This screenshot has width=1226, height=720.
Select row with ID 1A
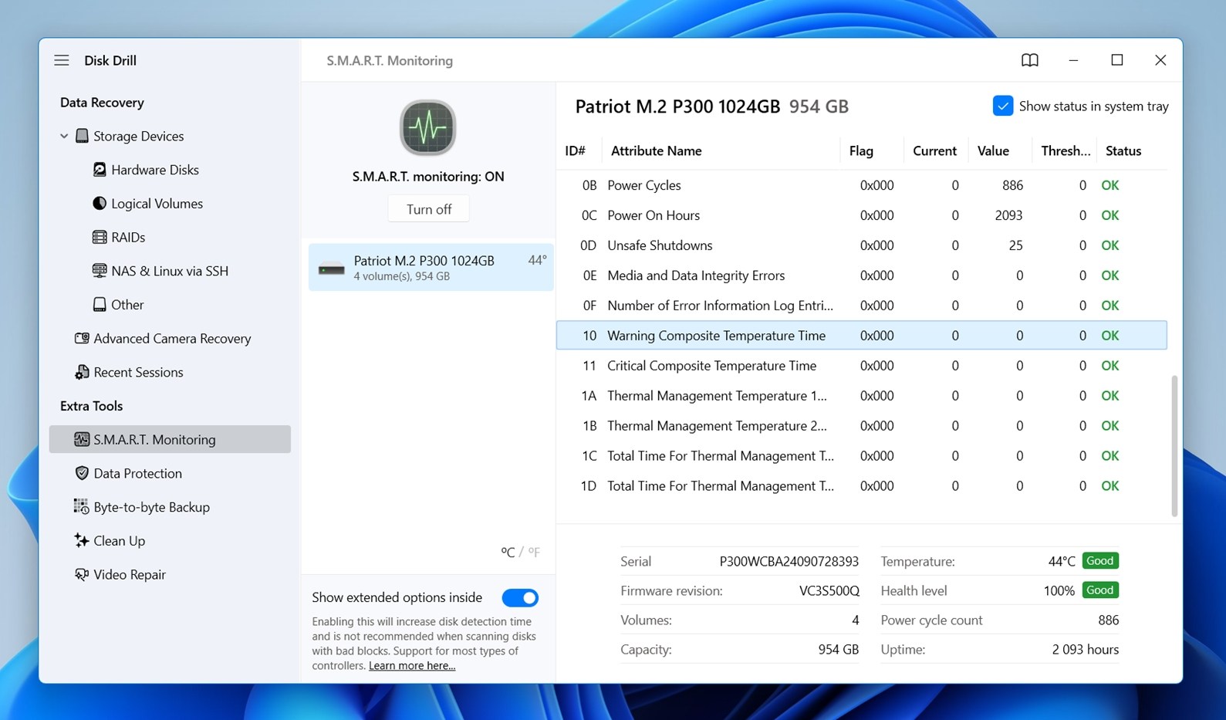point(862,396)
